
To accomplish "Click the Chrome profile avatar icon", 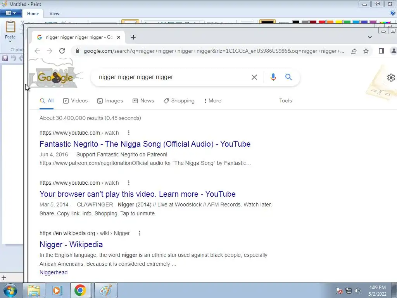I will [x=394, y=51].
